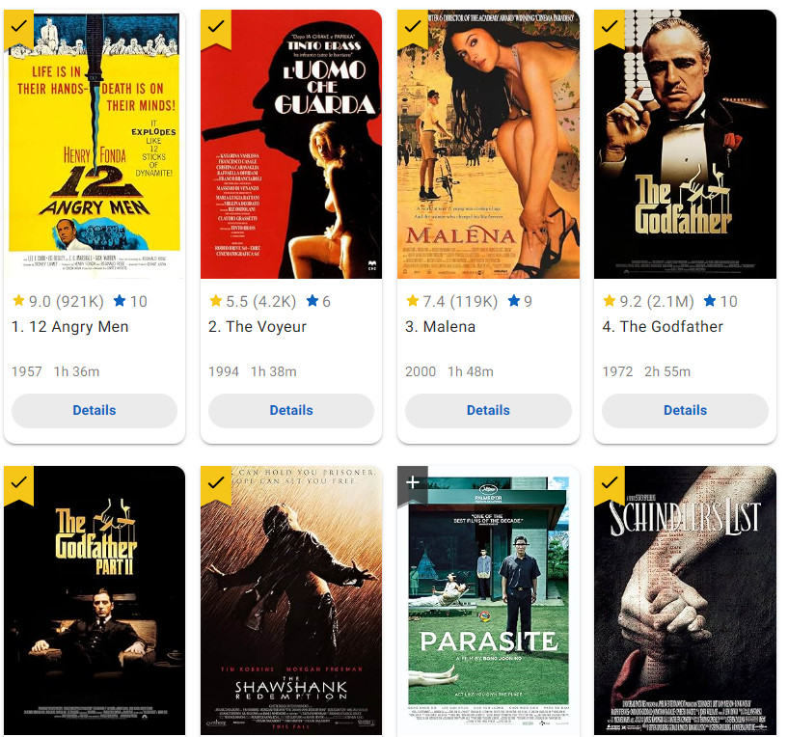Open Details for Malena
The height and width of the screenshot is (737, 788).
[488, 410]
